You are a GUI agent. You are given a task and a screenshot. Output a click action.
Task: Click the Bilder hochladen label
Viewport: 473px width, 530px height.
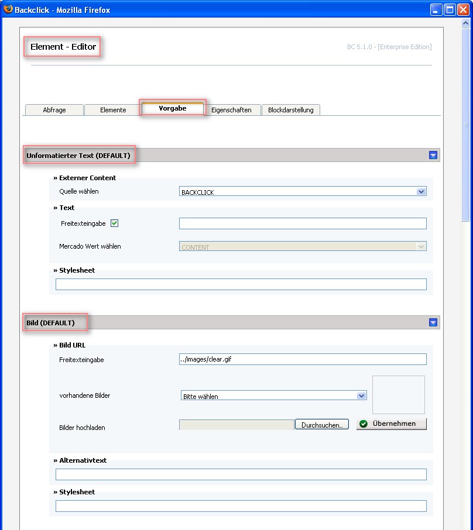(82, 428)
